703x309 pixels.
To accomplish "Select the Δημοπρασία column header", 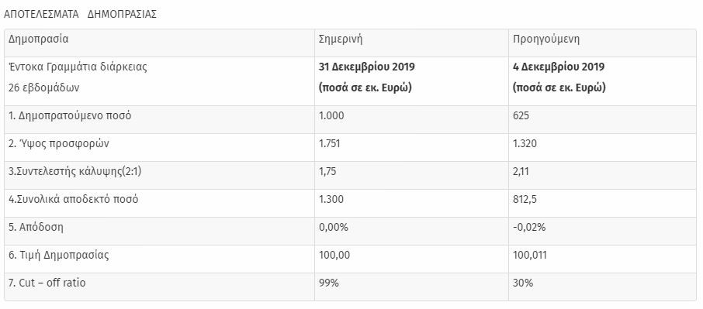I will click(x=39, y=39).
